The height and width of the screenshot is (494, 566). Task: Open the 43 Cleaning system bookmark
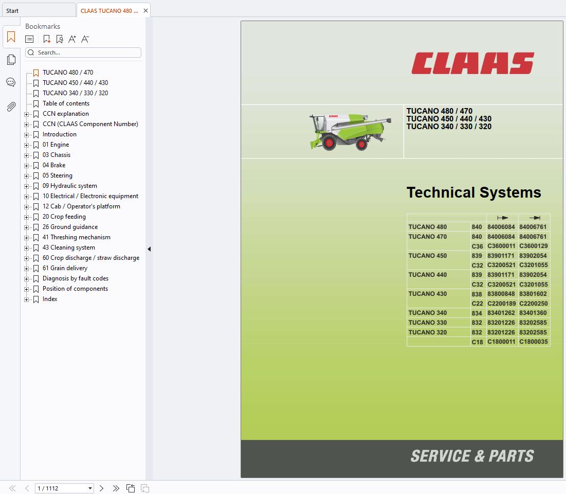tap(68, 248)
